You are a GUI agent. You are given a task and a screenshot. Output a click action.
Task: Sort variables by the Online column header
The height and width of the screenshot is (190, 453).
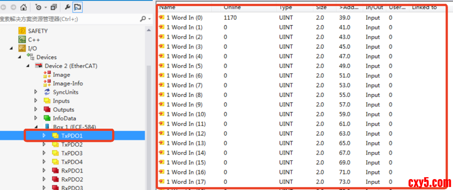pos(232,7)
